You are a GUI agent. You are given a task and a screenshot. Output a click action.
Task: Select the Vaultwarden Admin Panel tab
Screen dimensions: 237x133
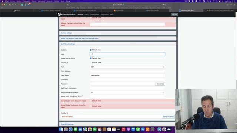[186, 11]
